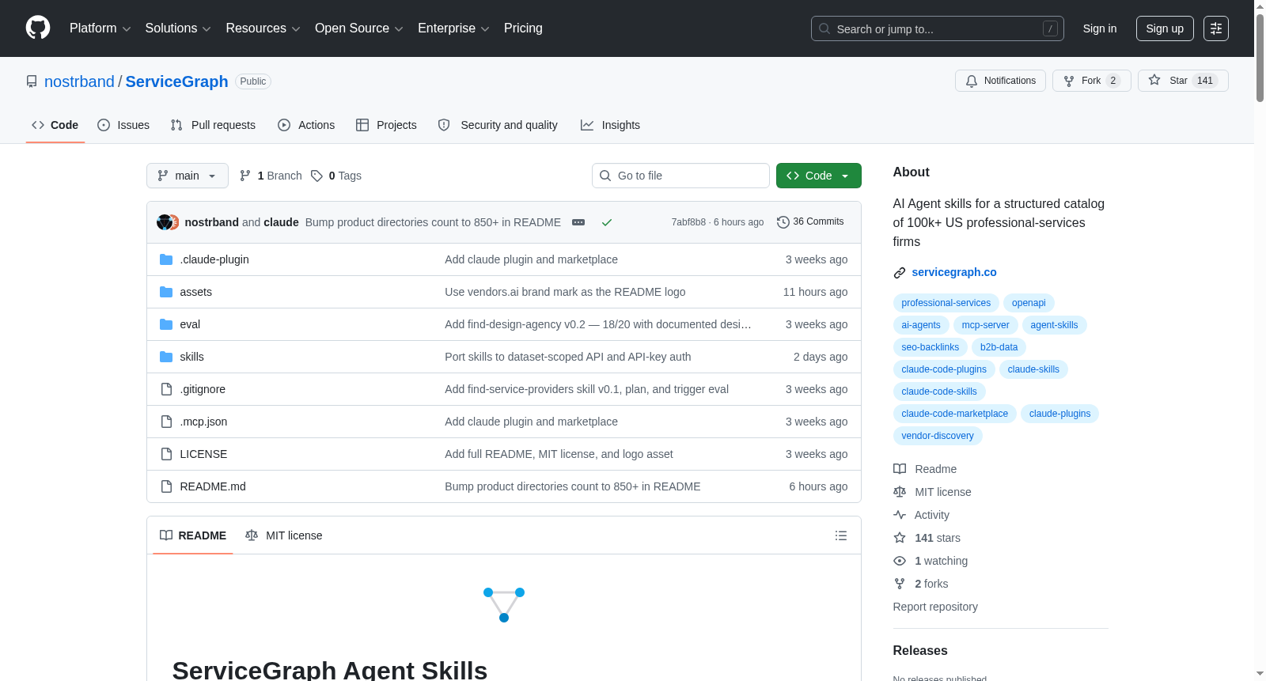Select the claude-code-marketplace topic tag
Screen dimensions: 1266x681
pyautogui.click(x=955, y=414)
